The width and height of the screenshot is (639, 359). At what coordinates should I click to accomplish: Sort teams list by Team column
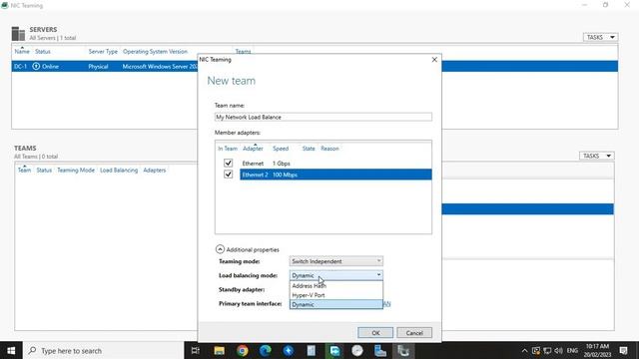(x=24, y=171)
